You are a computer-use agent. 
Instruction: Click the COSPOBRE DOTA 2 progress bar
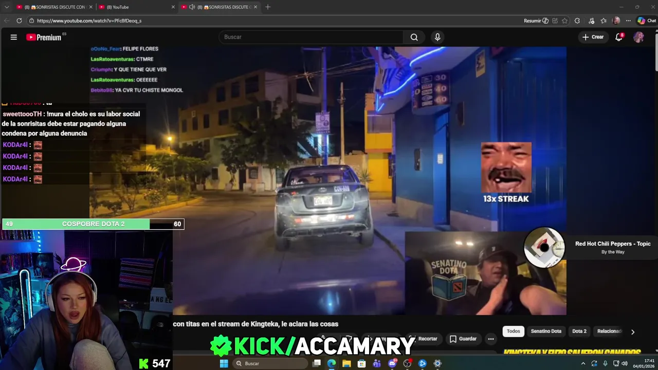coord(93,224)
